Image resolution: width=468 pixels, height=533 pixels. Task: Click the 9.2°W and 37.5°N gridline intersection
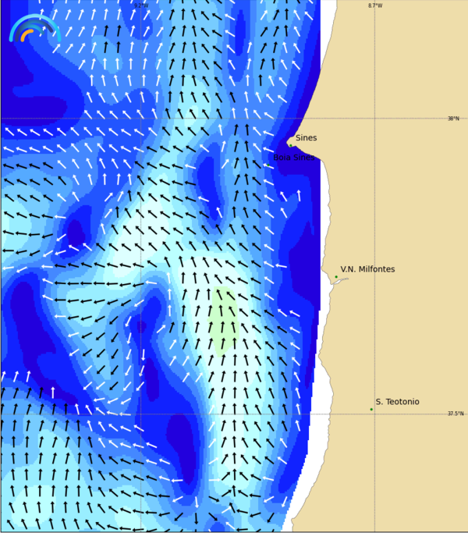point(140,414)
